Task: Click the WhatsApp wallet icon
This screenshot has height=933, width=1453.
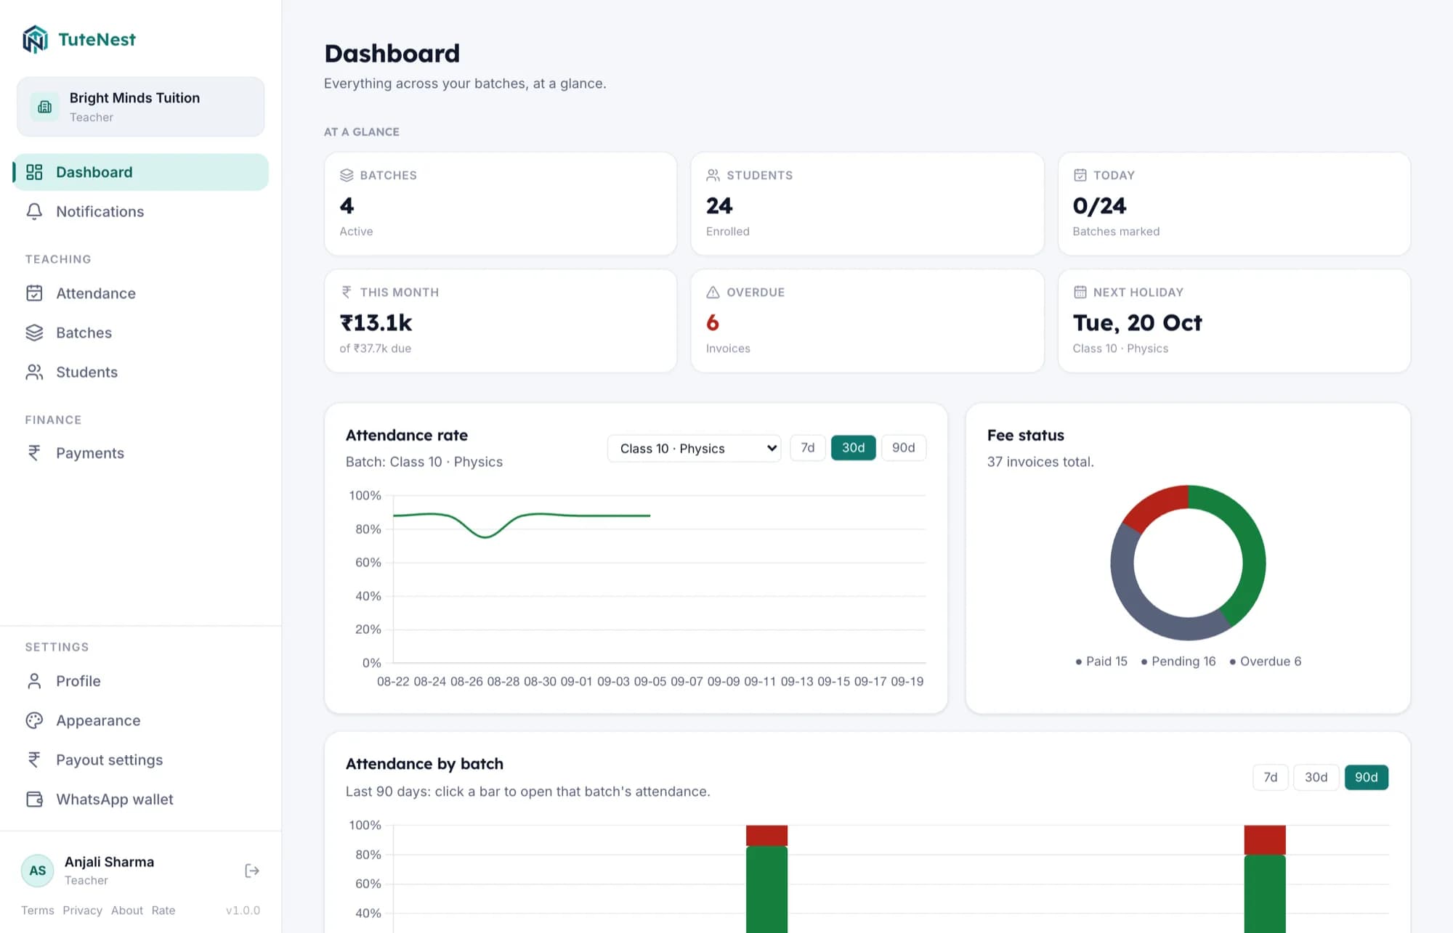Action: [x=34, y=799]
